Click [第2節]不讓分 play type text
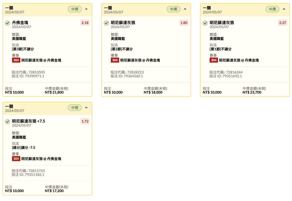The height and width of the screenshot is (201, 292). [122, 49]
